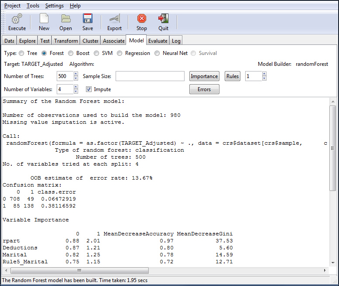Viewport: 339px width, 286px height.
Task: Click the vertical scrollbar thumb of output
Action: [x=332, y=148]
